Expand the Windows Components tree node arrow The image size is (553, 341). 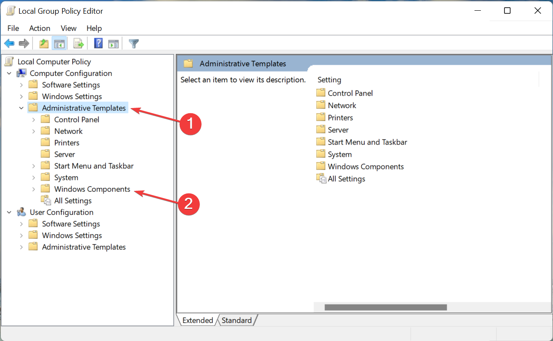point(33,189)
